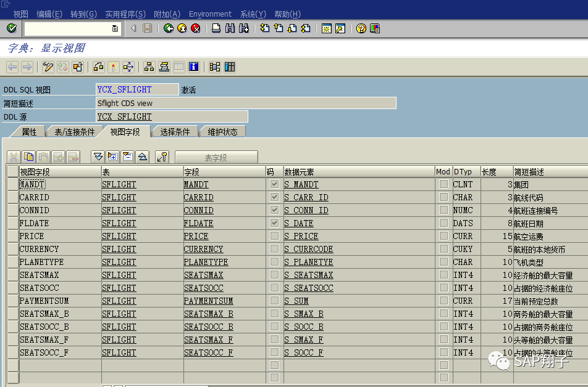
Task: Toggle Mod checkbox in SEATSOCC_F row
Action: [443, 352]
